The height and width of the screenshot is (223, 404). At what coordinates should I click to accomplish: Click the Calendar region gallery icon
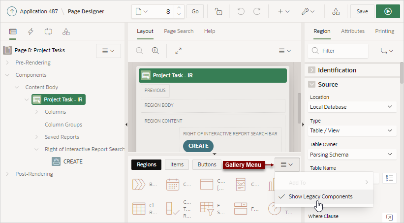[173, 185]
